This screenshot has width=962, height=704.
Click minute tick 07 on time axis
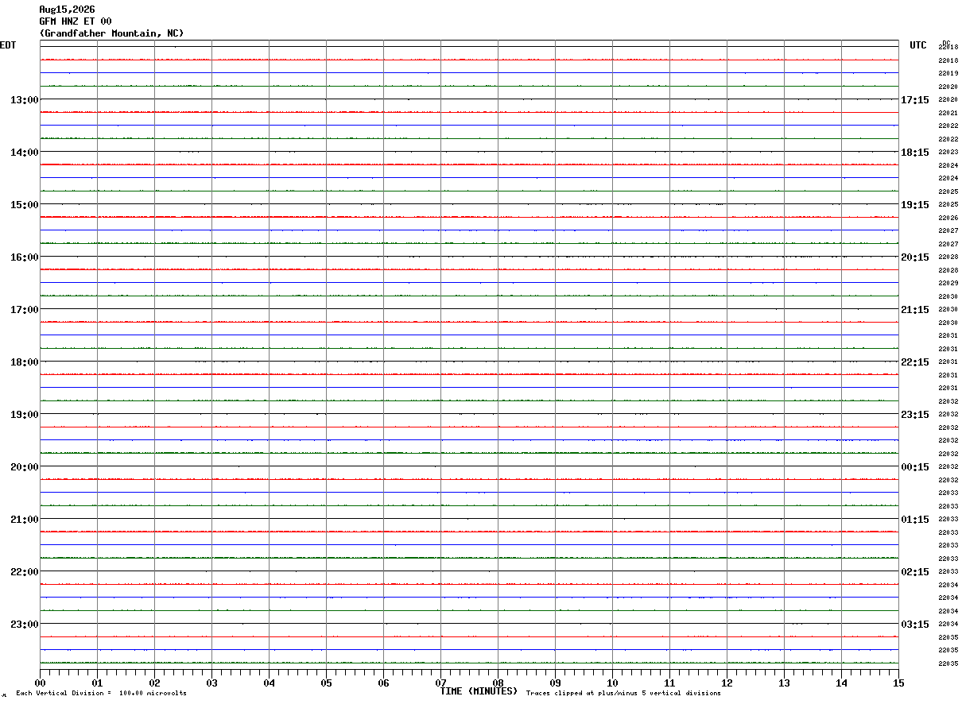point(440,683)
